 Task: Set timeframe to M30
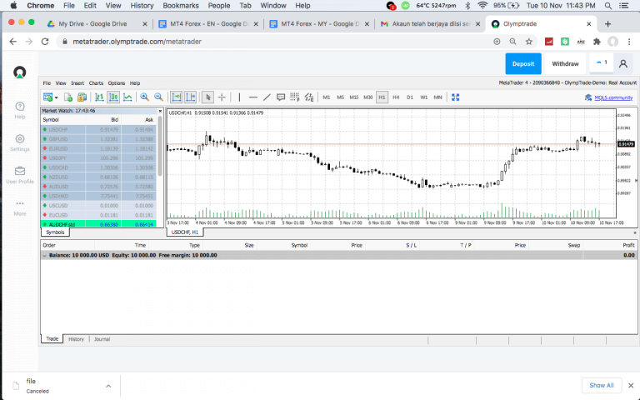(368, 97)
